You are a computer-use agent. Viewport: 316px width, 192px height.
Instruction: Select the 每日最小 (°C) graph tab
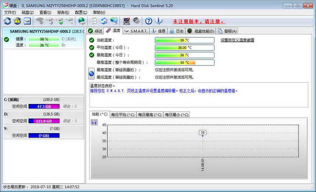point(177,115)
